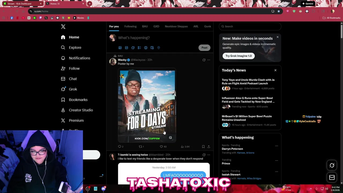Dismiss the Make videos in seconds card
Screen dimensions: 343x193
click(278, 37)
